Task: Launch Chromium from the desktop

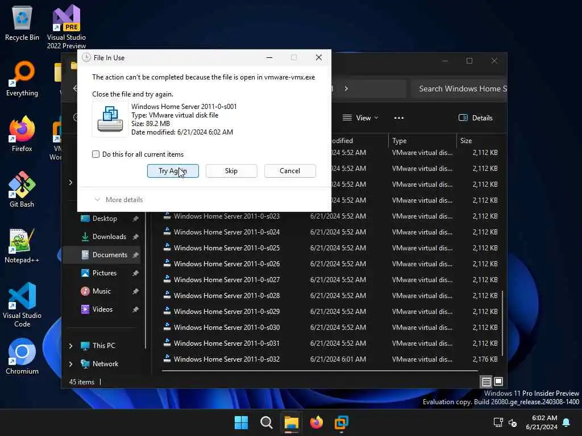Action: coord(22,357)
